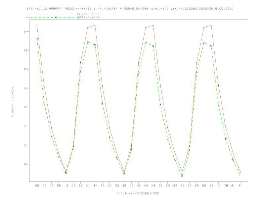Click x-axis tick label 21
This screenshot has width=262, height=202.
(x=88, y=185)
